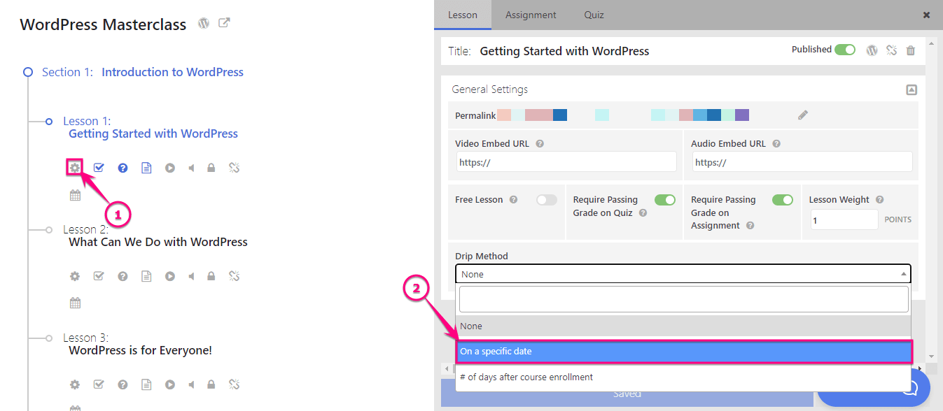943x411 pixels.
Task: Collapse the General Settings panel
Action: (911, 89)
